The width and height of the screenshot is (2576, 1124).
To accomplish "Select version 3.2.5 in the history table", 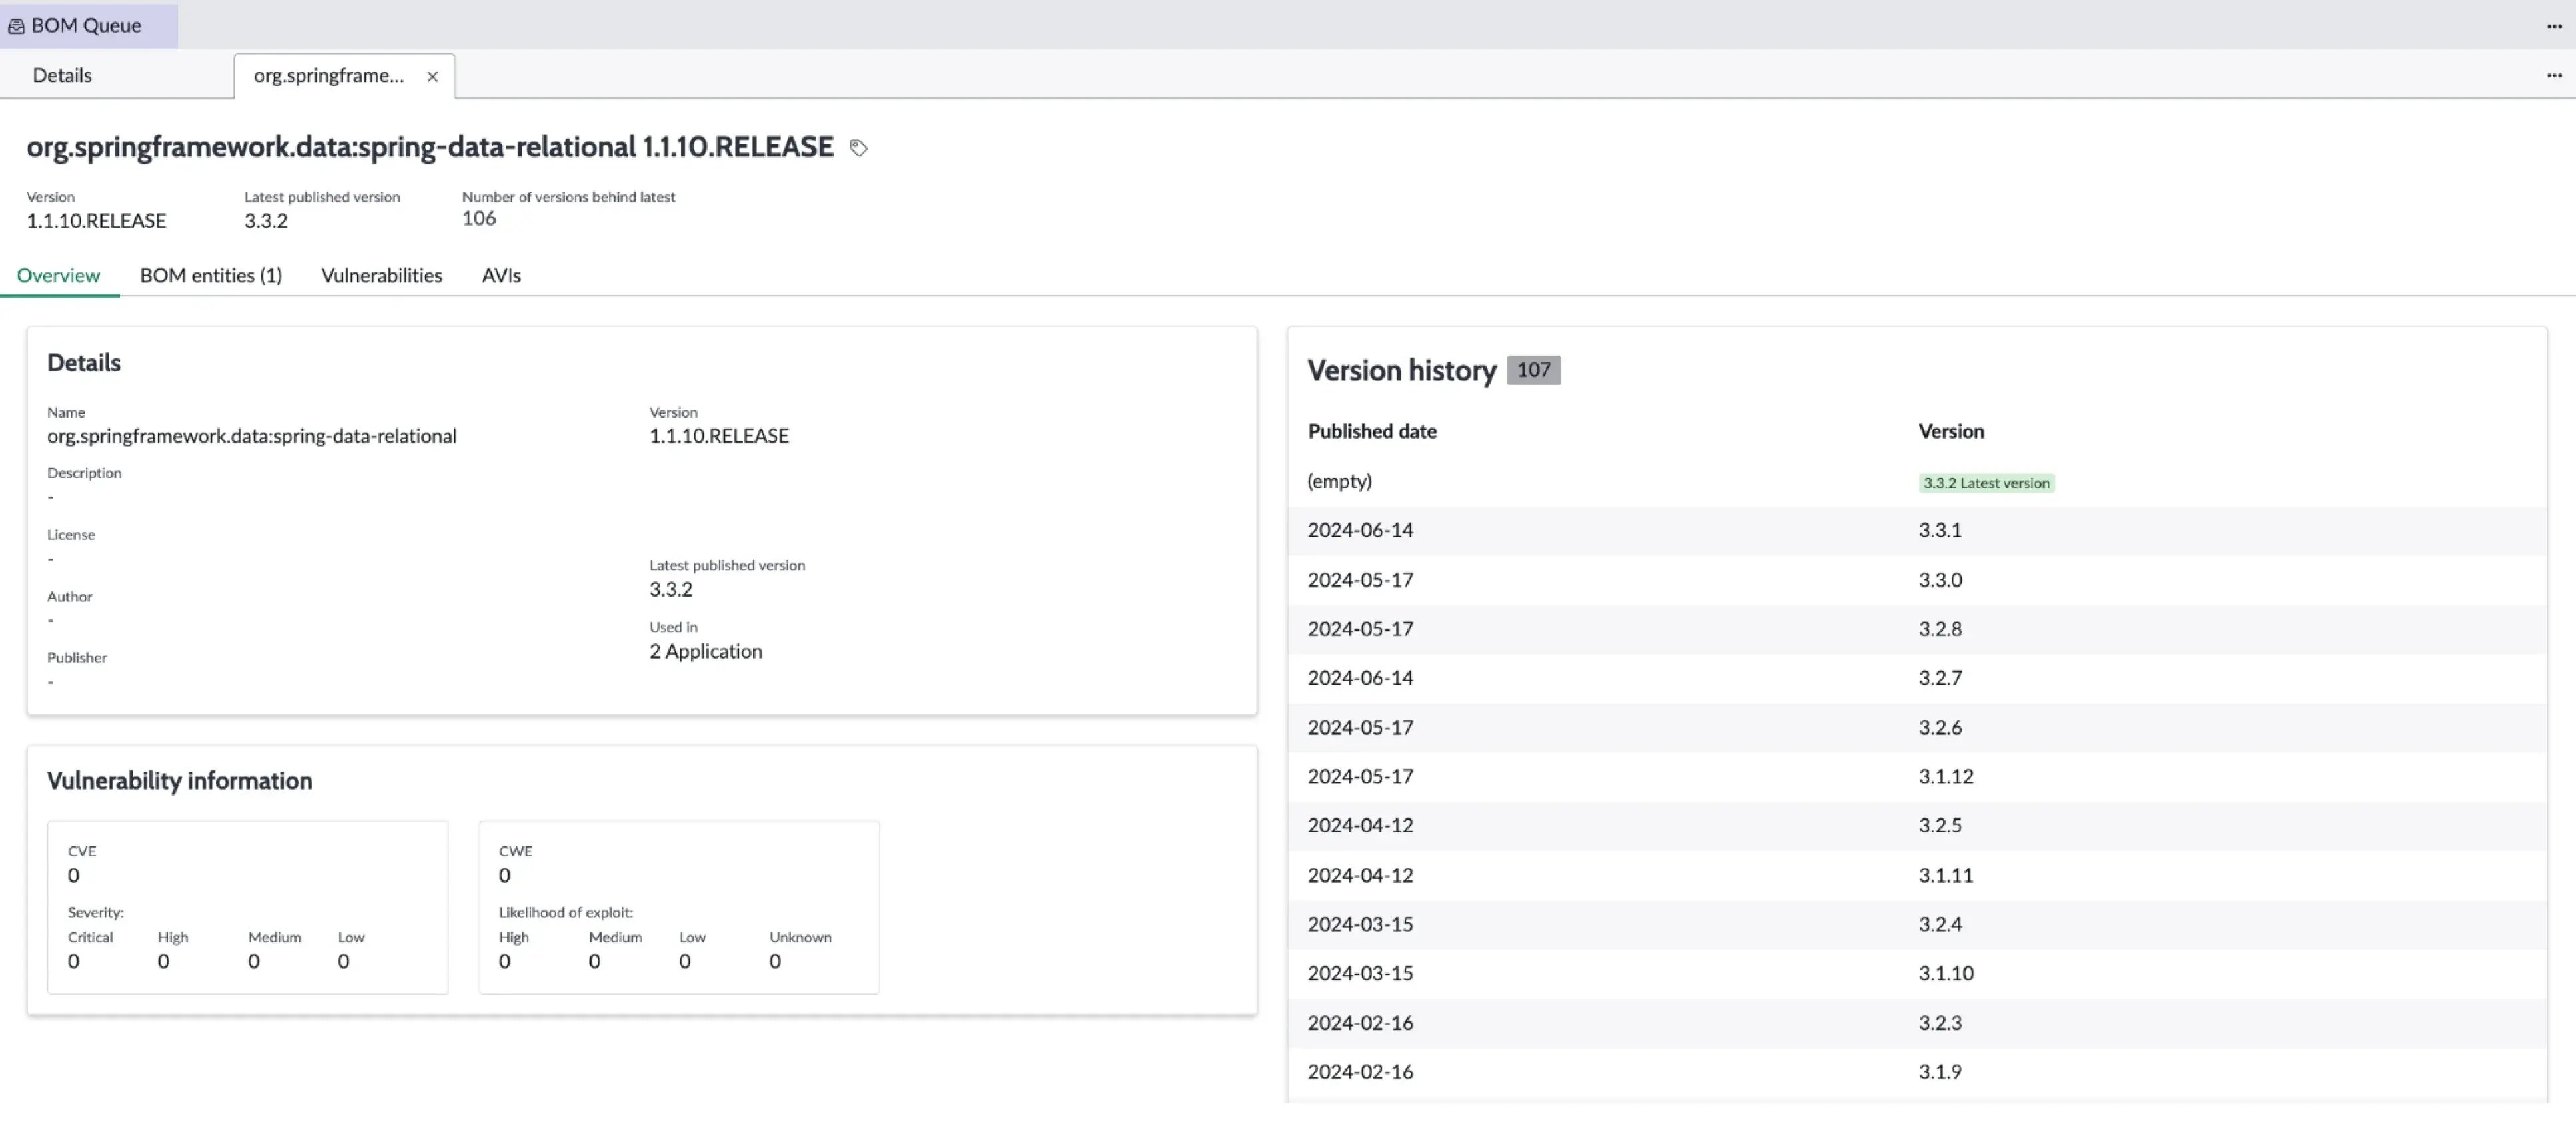I will (x=1940, y=825).
